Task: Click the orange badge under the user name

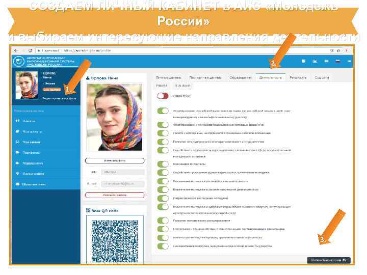Action: (51, 90)
